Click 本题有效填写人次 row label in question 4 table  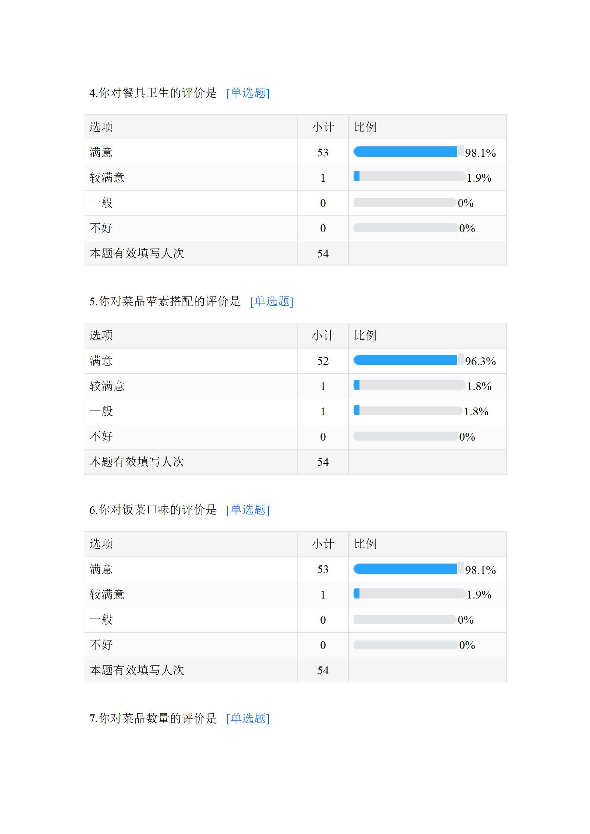(137, 254)
